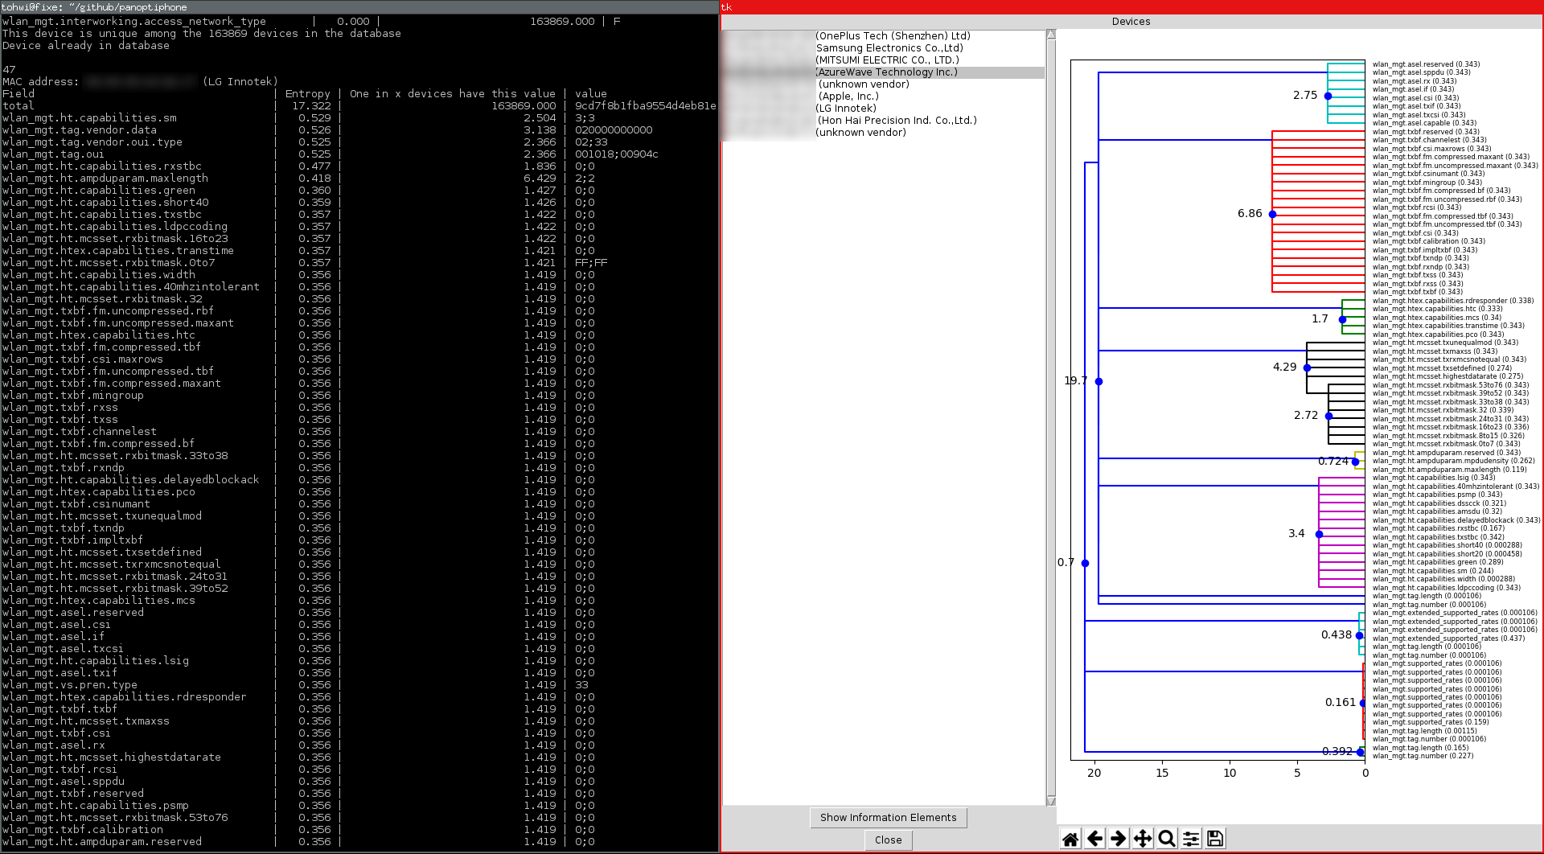
Task: Click the wlan_mgt.asel.reserved (0.343) leaf label
Action: click(x=1426, y=64)
